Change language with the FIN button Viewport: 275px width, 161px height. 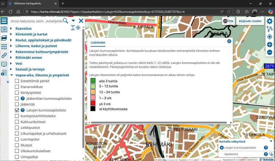point(228,21)
